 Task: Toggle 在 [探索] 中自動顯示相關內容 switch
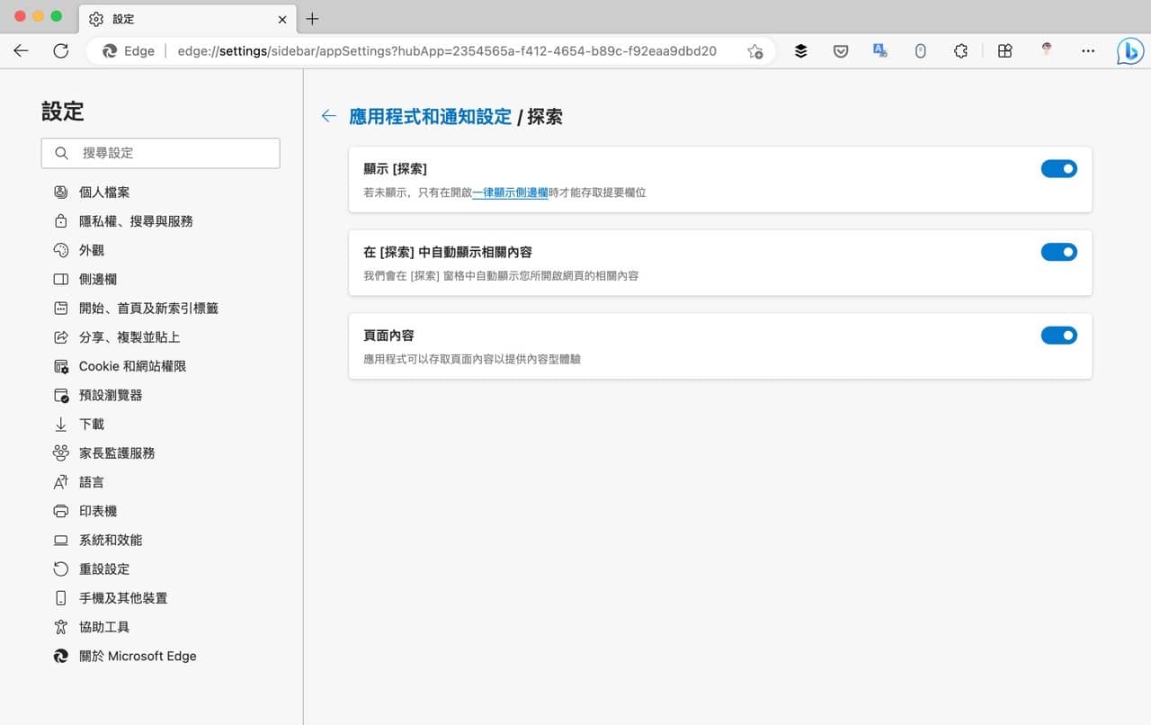click(x=1058, y=252)
